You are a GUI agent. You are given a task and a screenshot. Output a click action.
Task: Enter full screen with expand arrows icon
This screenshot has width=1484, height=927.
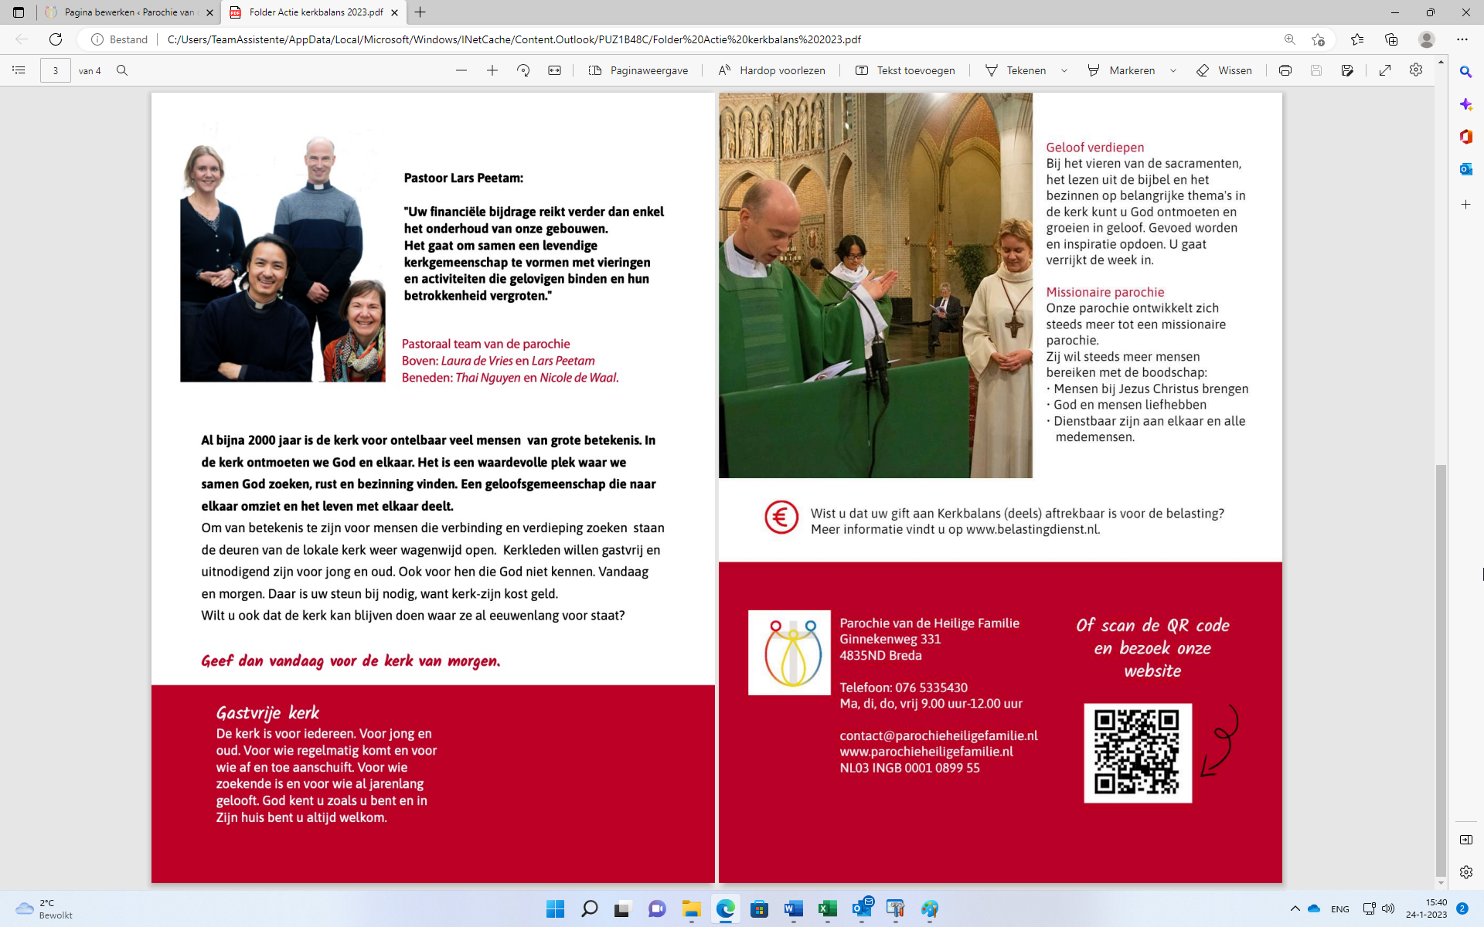point(1385,70)
